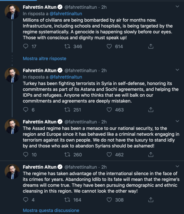Open options chevron on the first tweet
The image size is (184, 214).
pos(177,6)
